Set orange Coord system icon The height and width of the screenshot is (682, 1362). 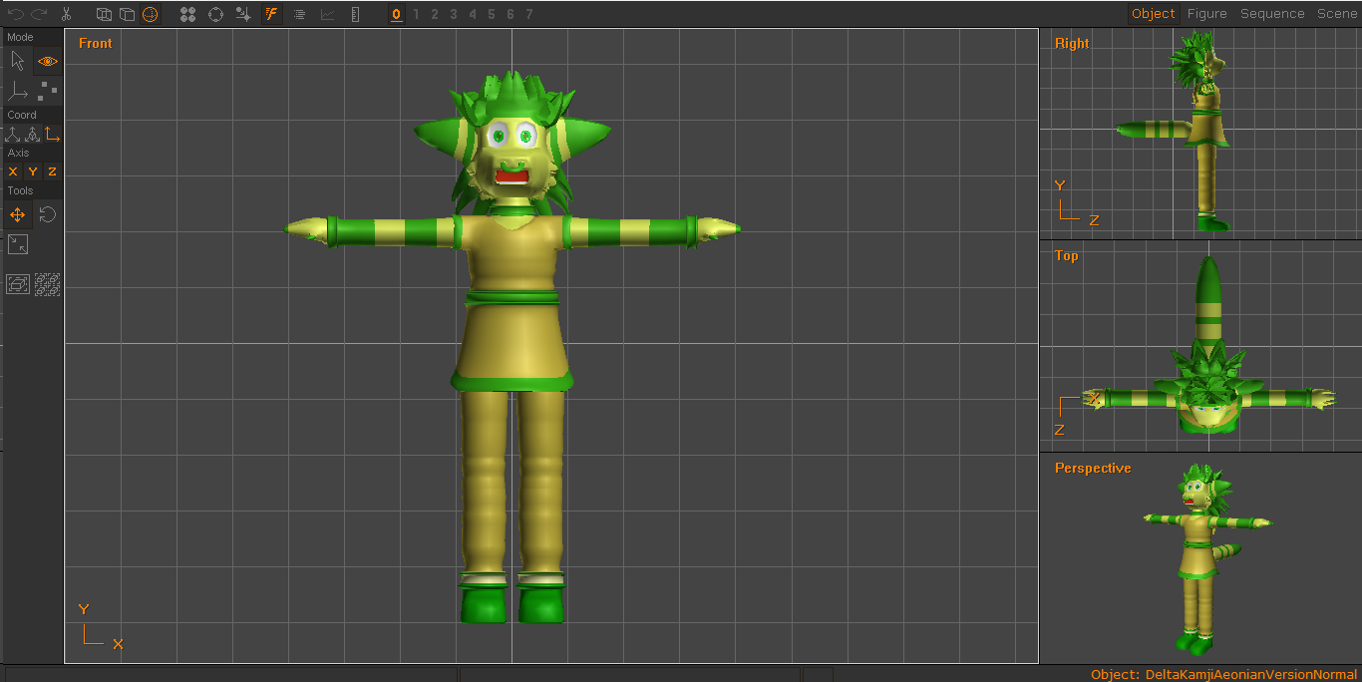(x=52, y=135)
